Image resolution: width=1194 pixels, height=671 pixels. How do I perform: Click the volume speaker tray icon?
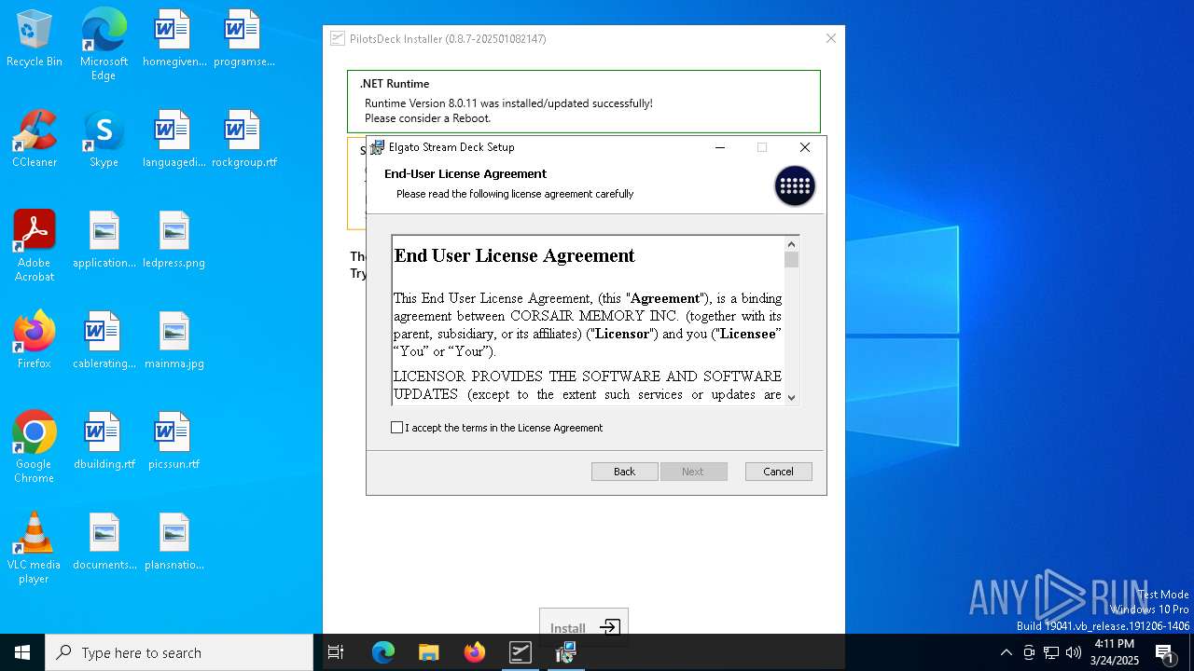tap(1074, 652)
